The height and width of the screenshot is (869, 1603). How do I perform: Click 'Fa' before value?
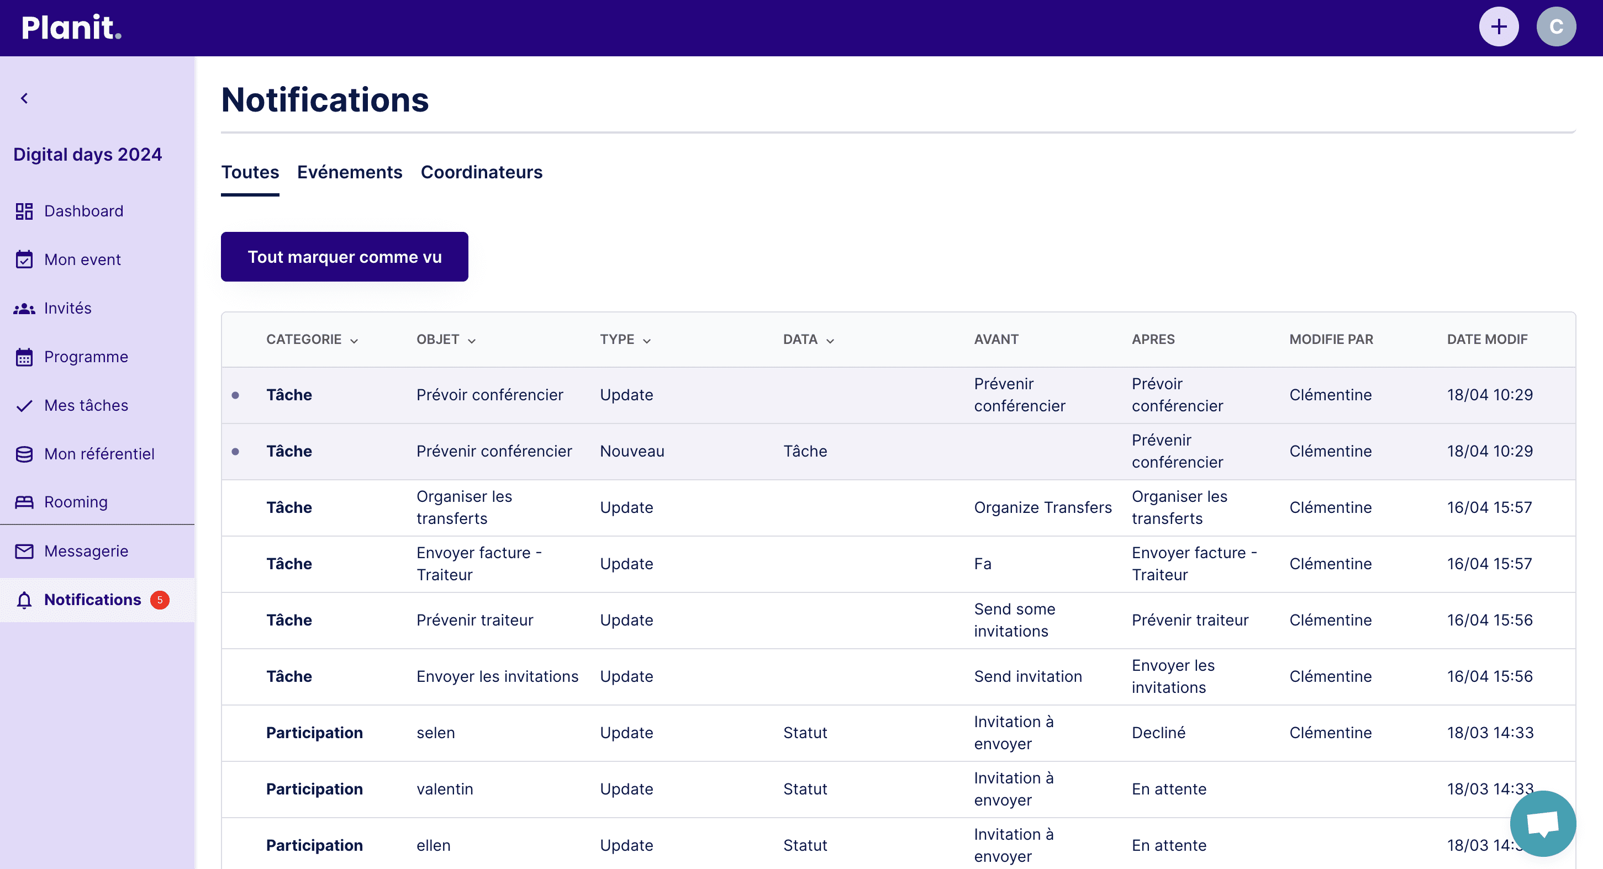point(982,564)
